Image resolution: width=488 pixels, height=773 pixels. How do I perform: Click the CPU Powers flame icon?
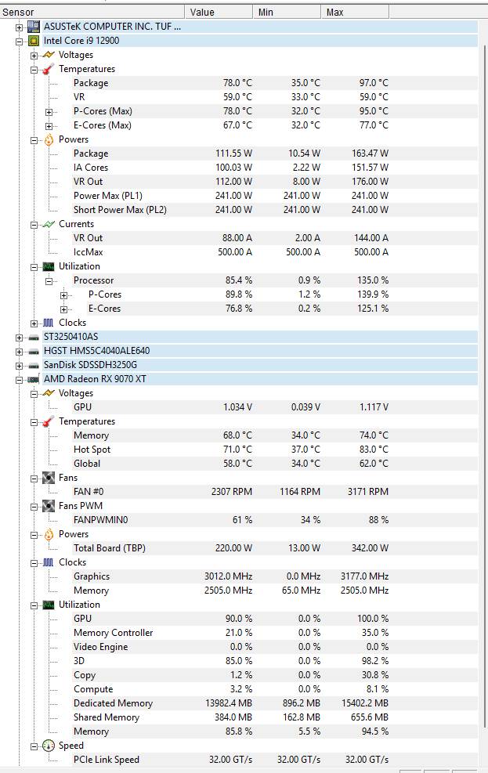(49, 139)
